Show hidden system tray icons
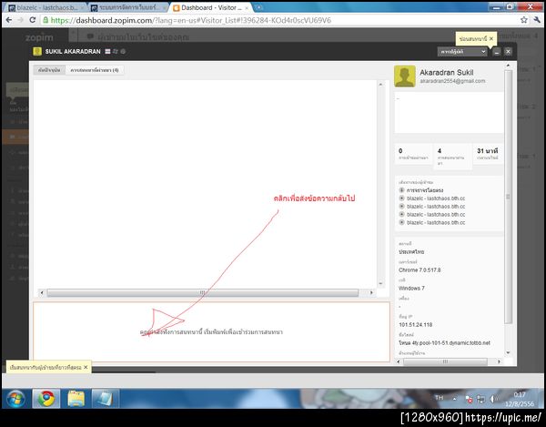546x427 pixels. (454, 399)
